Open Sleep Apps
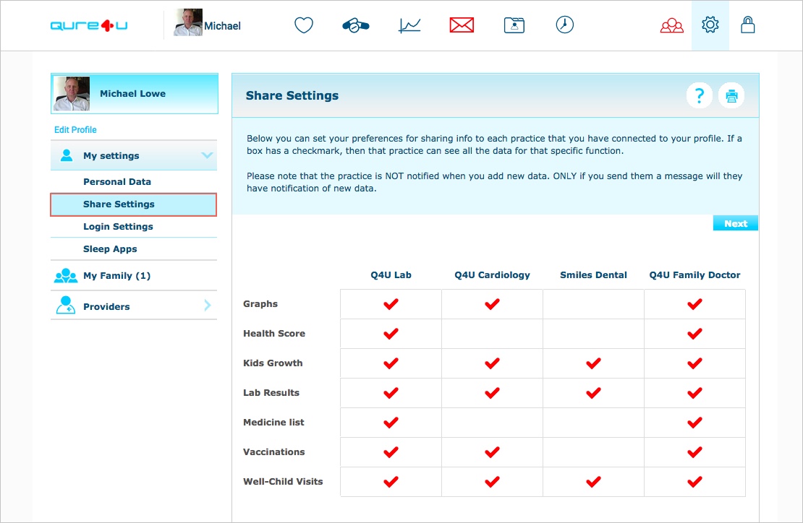This screenshot has height=523, width=803. click(x=134, y=249)
